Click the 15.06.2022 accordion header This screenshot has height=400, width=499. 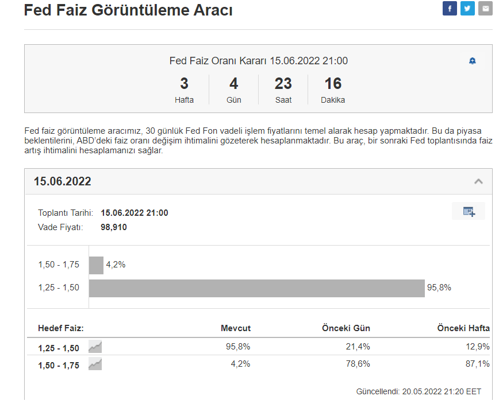pyautogui.click(x=63, y=182)
